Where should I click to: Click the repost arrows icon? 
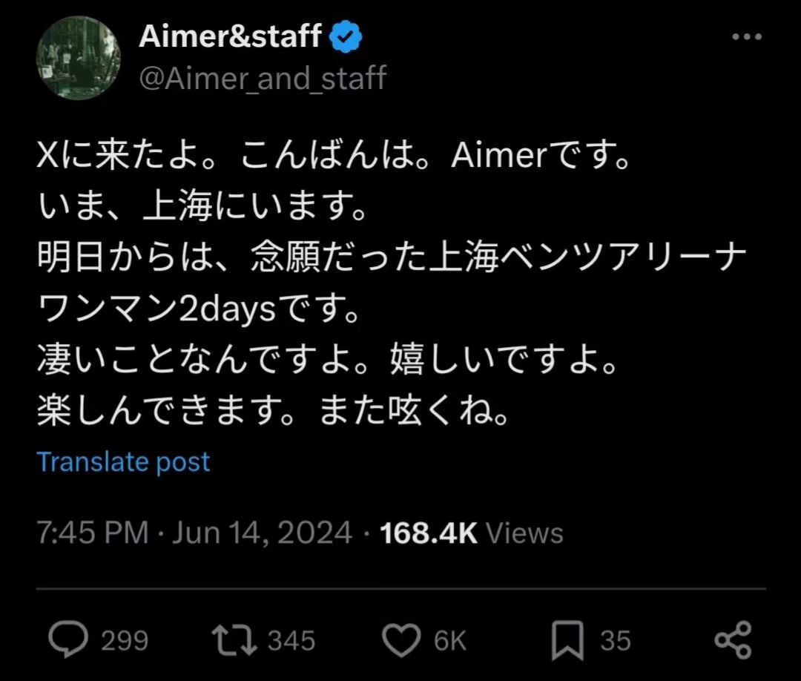[234, 640]
